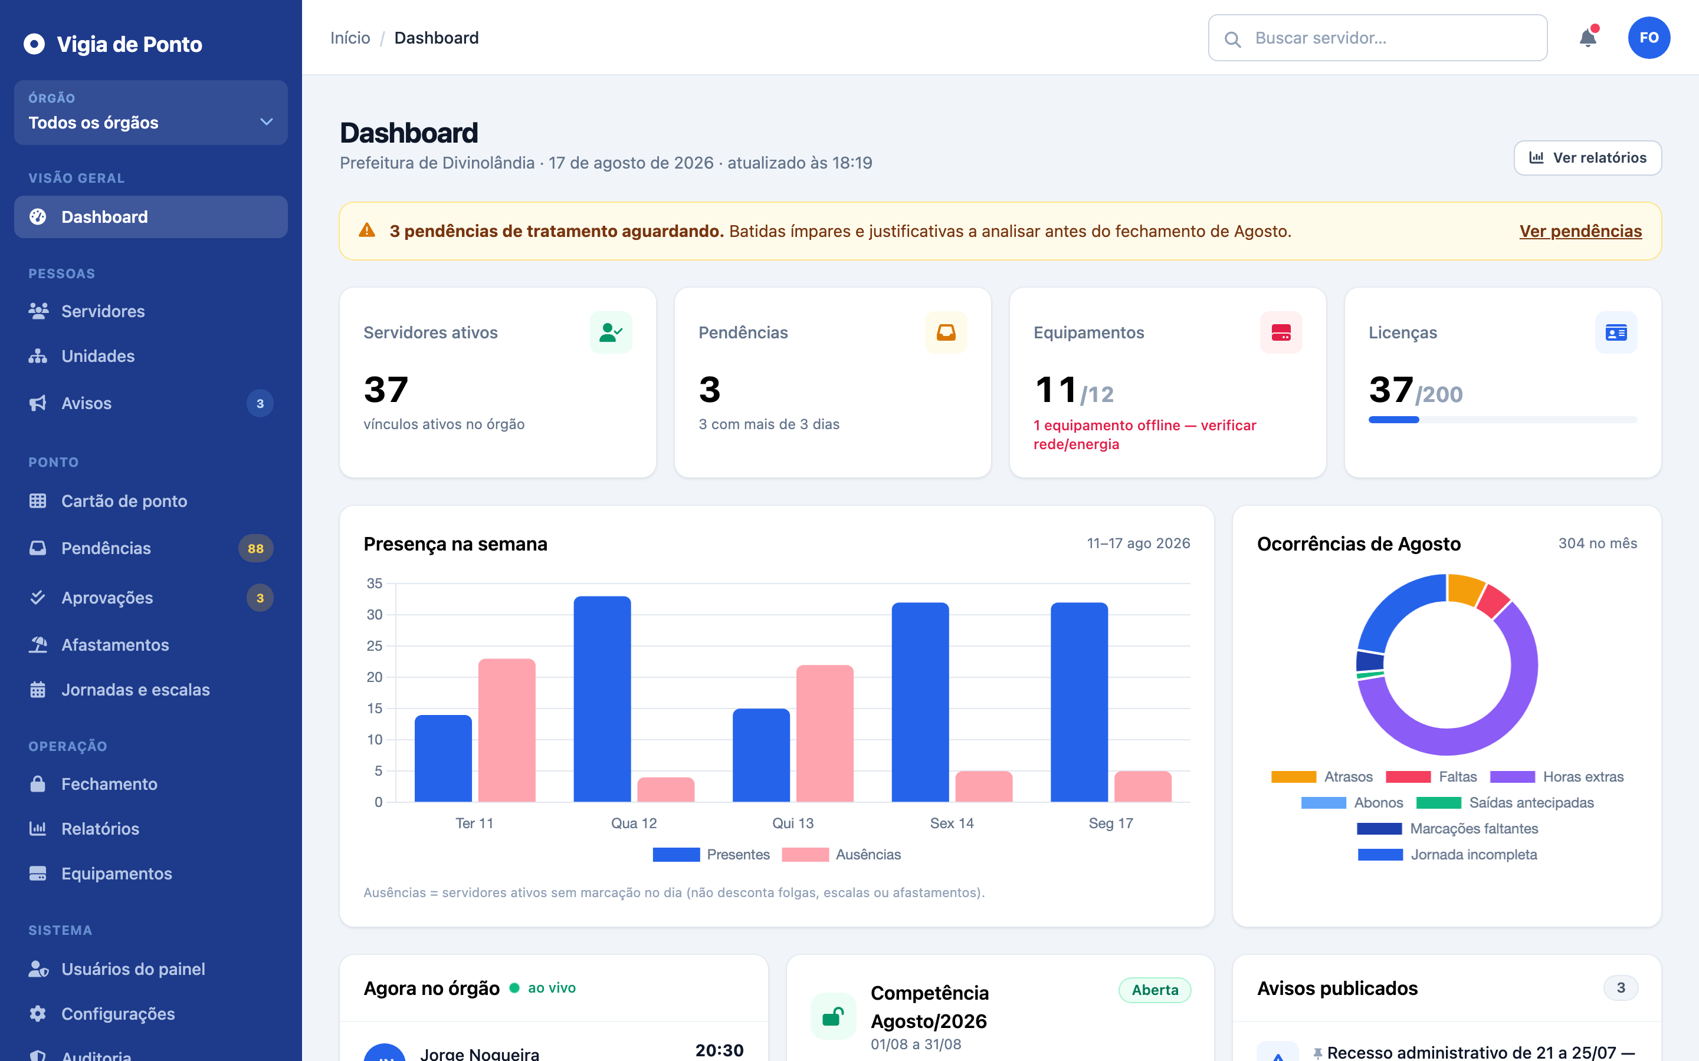The width and height of the screenshot is (1699, 1061).
Task: Click the Configurações gear icon in sidebar
Action: [x=38, y=1013]
